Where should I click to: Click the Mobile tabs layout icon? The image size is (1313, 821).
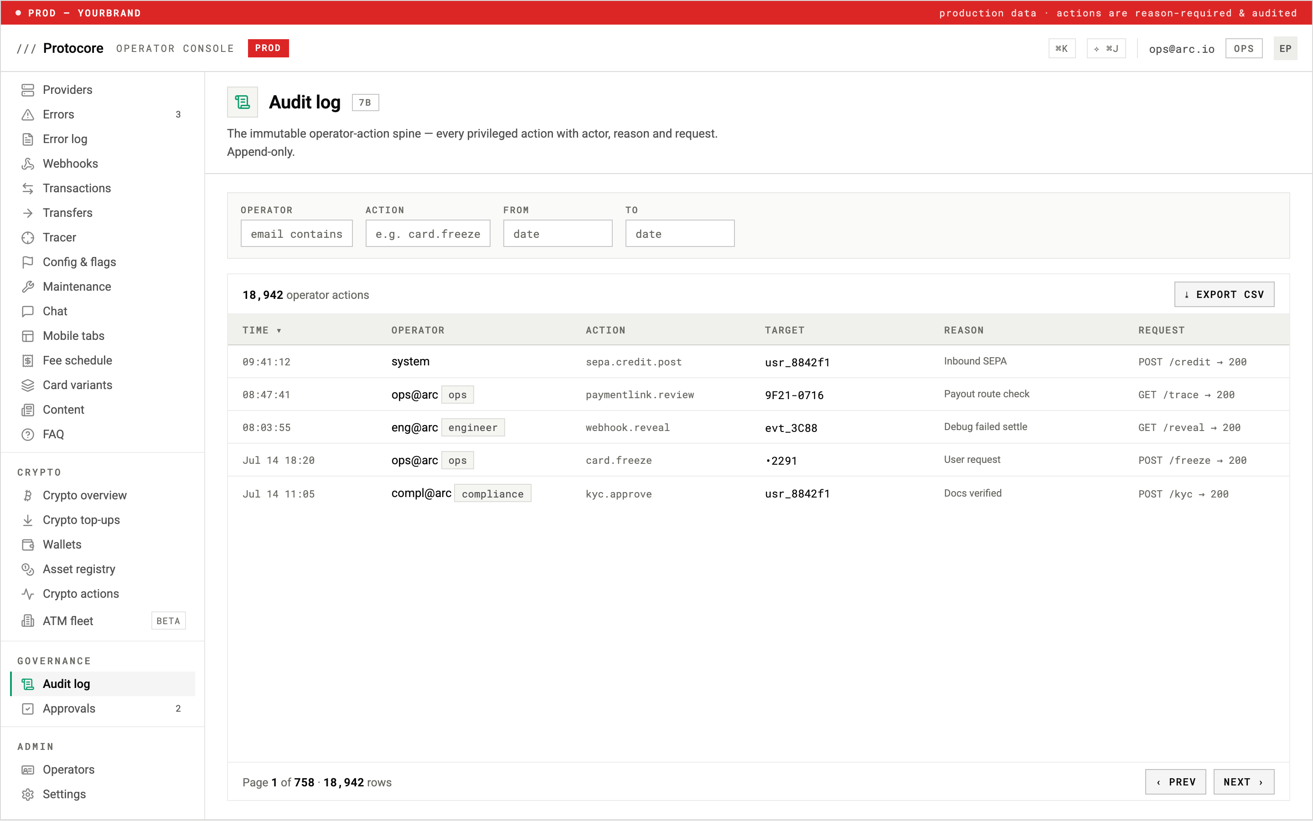click(x=28, y=336)
